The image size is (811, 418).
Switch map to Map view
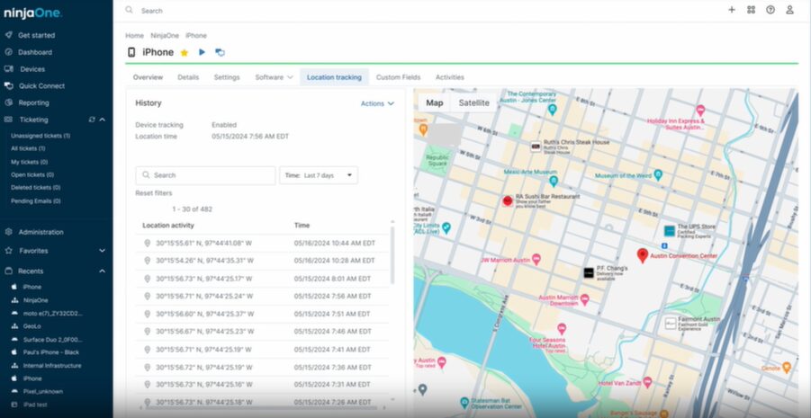pos(435,102)
